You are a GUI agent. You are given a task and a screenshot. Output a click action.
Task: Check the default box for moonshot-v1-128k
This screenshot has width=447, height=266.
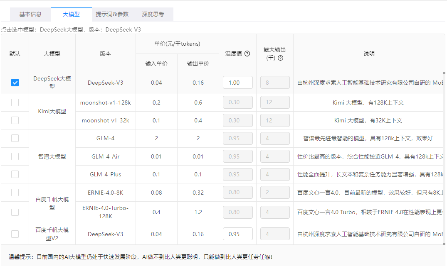[15, 102]
